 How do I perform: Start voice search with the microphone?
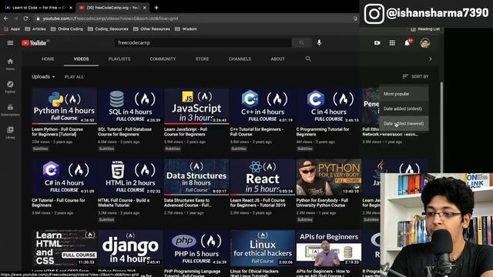click(319, 43)
